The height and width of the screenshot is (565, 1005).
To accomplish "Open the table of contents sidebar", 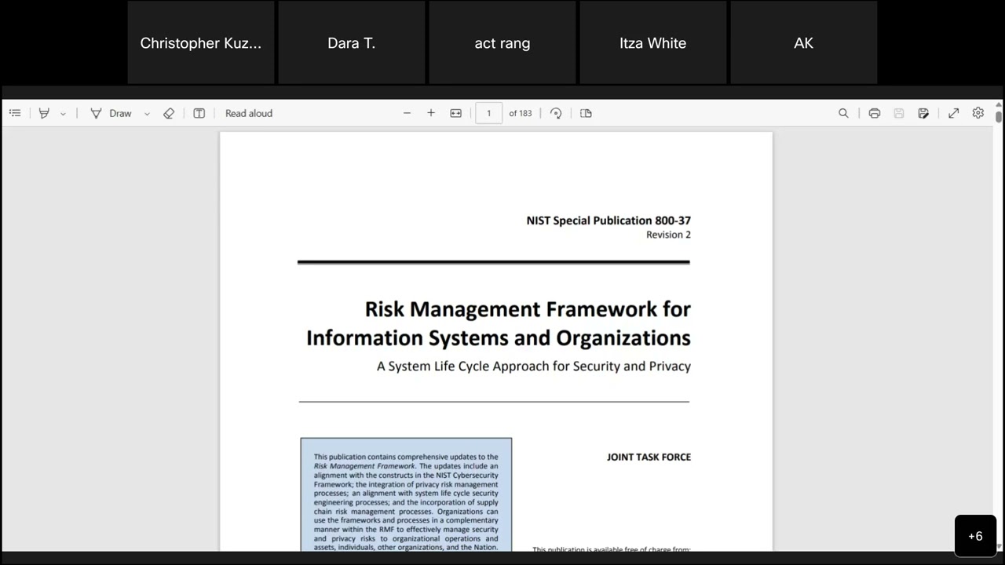I will pyautogui.click(x=15, y=113).
